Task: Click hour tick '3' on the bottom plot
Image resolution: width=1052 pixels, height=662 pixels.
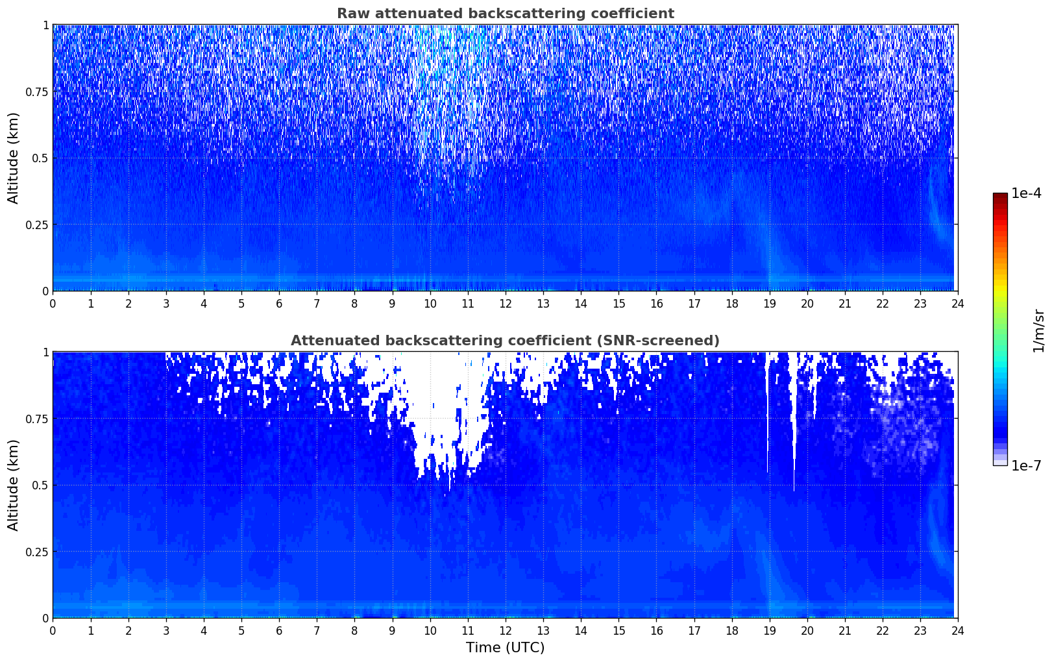Action: (x=166, y=630)
